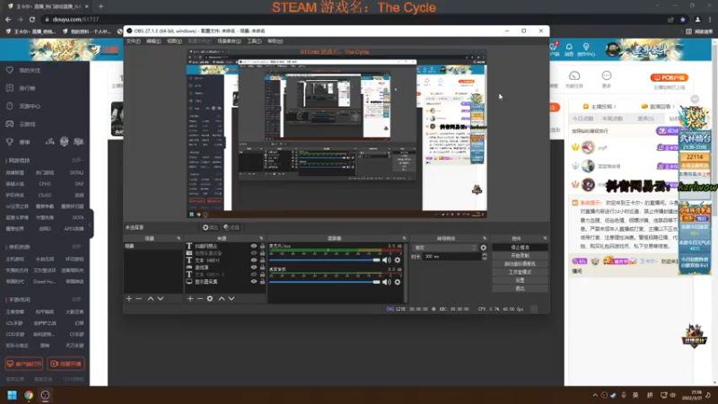Show hidden system tray icons
Screen dimensions: 718x404
pos(595,395)
